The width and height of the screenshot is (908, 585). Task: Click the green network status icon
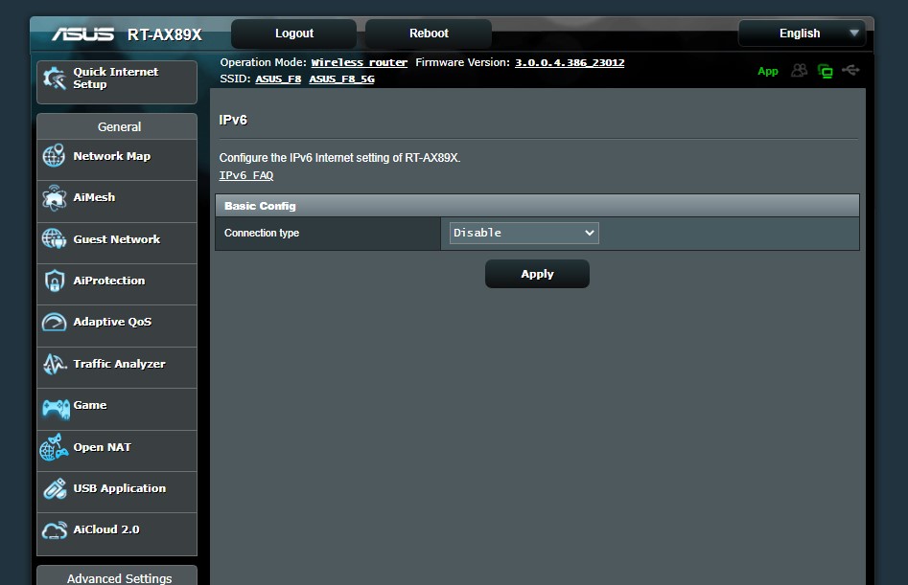click(x=826, y=71)
